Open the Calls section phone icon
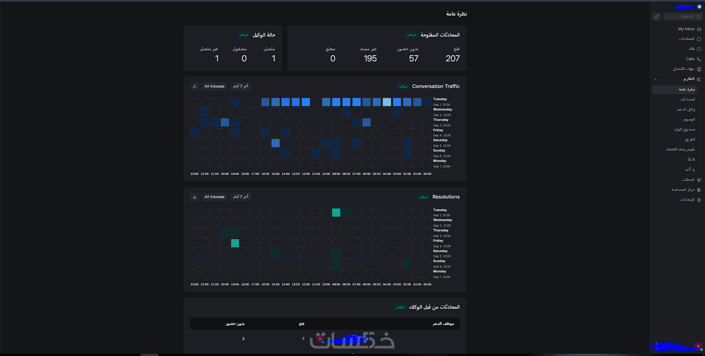Viewport: 705px width, 356px height. pos(699,59)
